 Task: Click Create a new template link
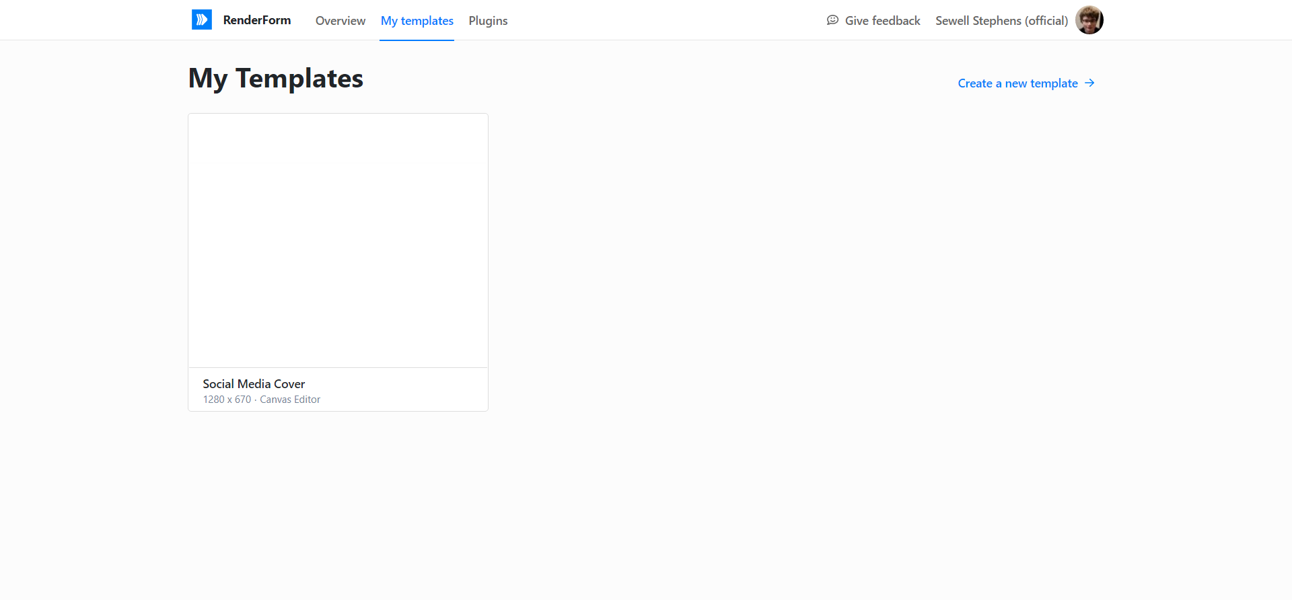(x=1017, y=83)
